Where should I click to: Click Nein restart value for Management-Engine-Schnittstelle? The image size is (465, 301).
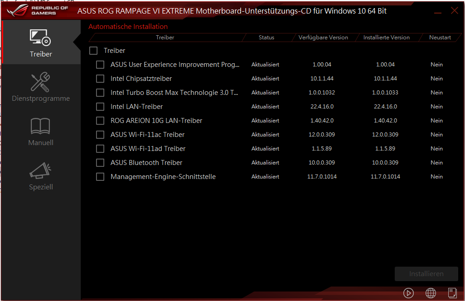point(436,177)
